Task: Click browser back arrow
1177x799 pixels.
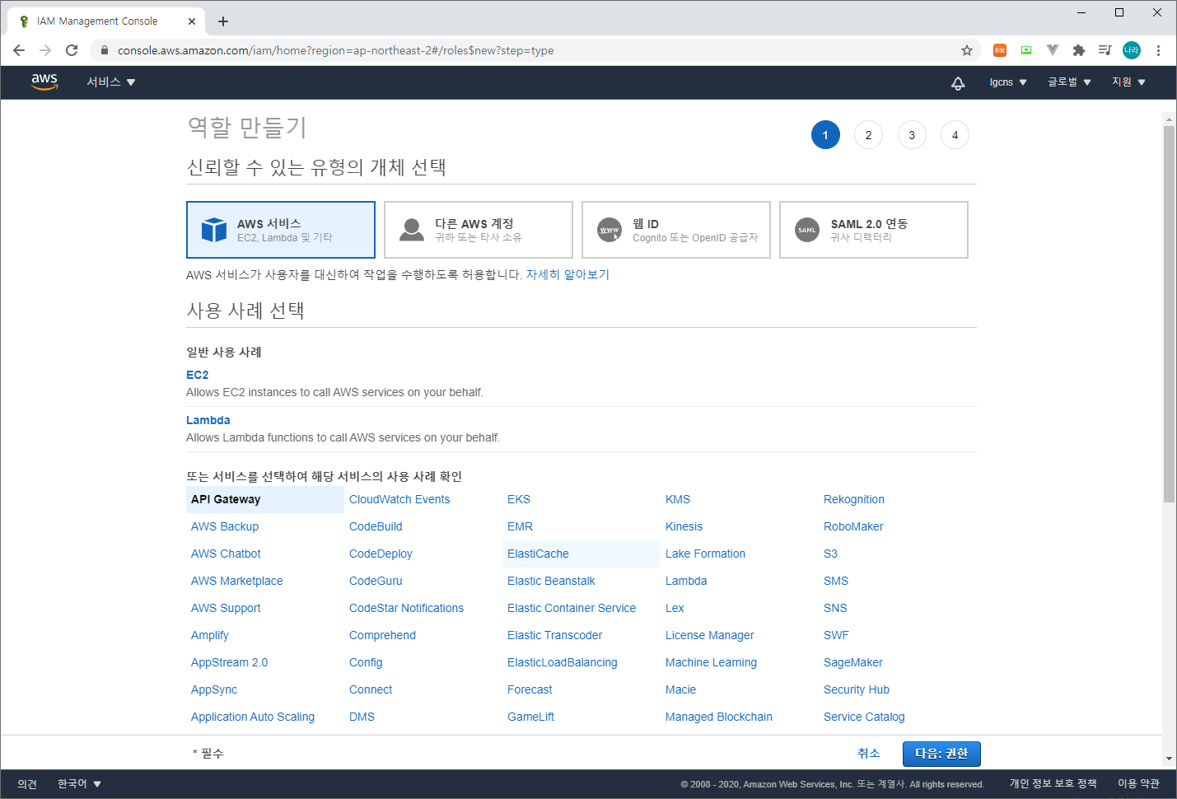Action: coord(19,50)
